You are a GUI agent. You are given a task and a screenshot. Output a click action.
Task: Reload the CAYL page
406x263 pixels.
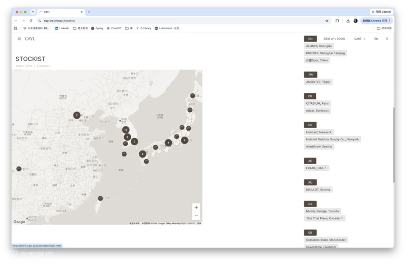click(x=31, y=21)
